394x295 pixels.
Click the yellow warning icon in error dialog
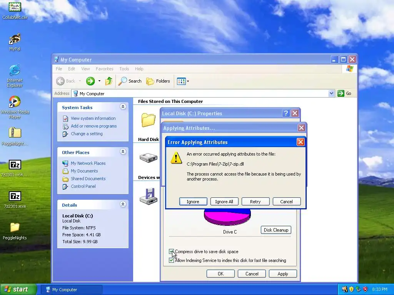pos(176,158)
